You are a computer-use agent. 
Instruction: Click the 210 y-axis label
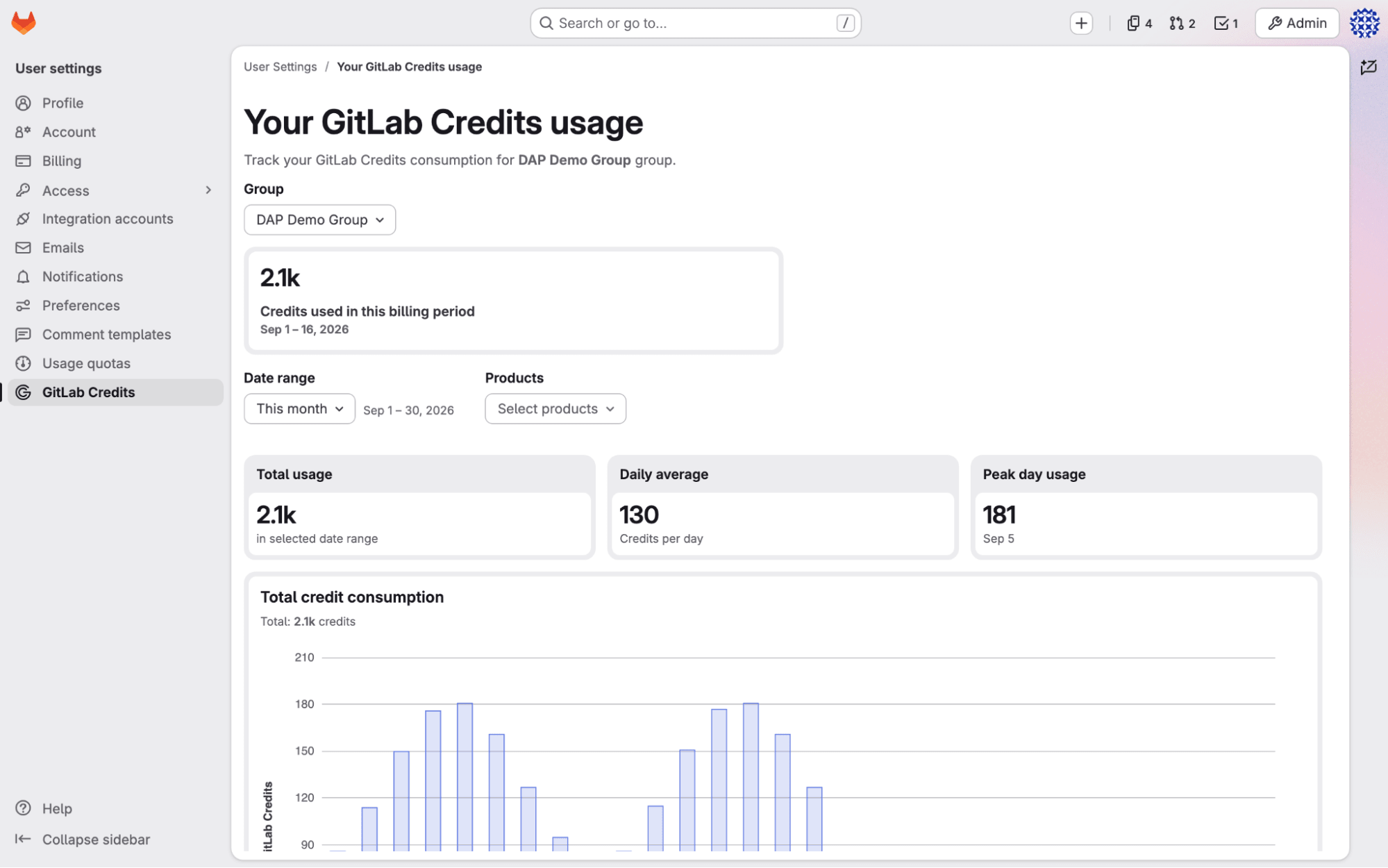[304, 657]
